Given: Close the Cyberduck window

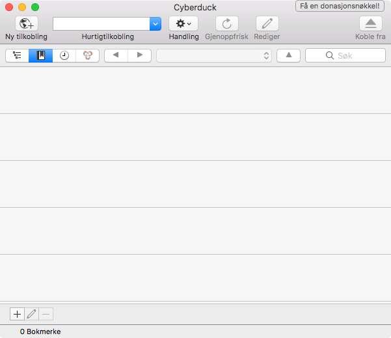Looking at the screenshot, I should coord(9,7).
